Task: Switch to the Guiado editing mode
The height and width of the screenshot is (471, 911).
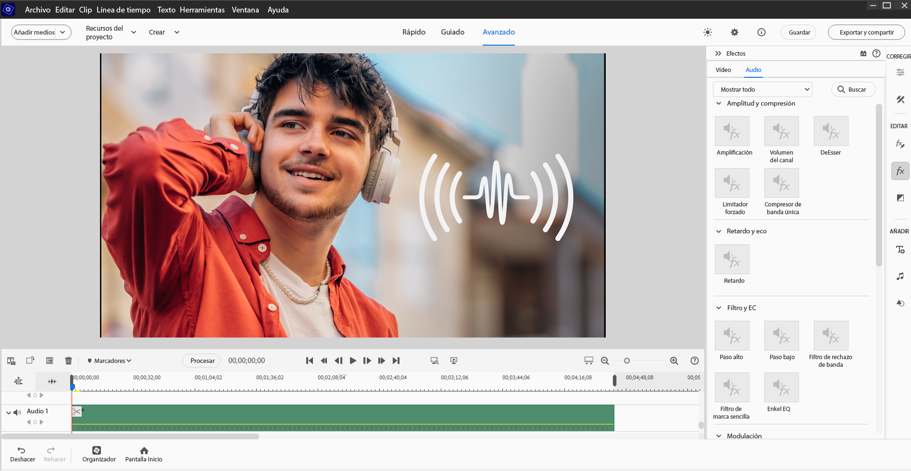Action: (x=452, y=32)
